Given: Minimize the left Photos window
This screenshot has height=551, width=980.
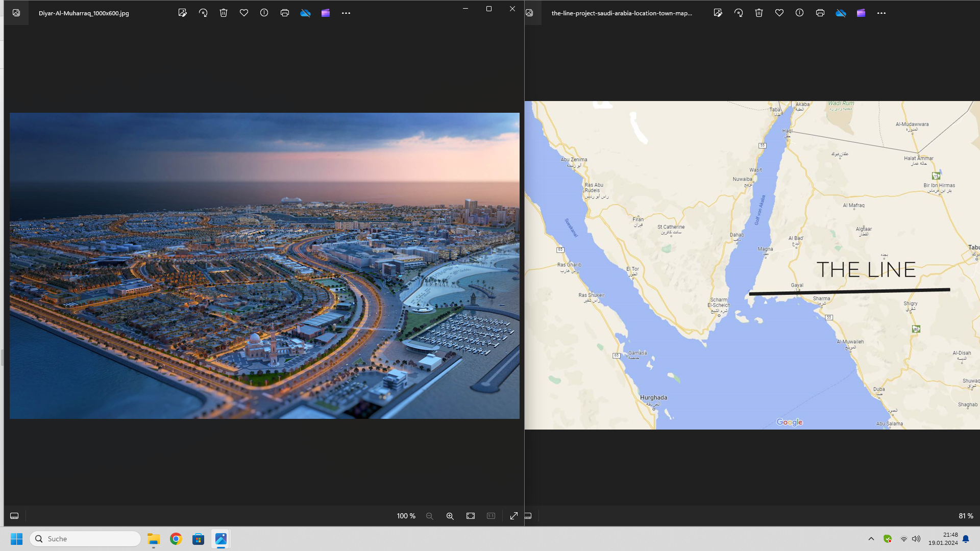Looking at the screenshot, I should click(x=465, y=9).
